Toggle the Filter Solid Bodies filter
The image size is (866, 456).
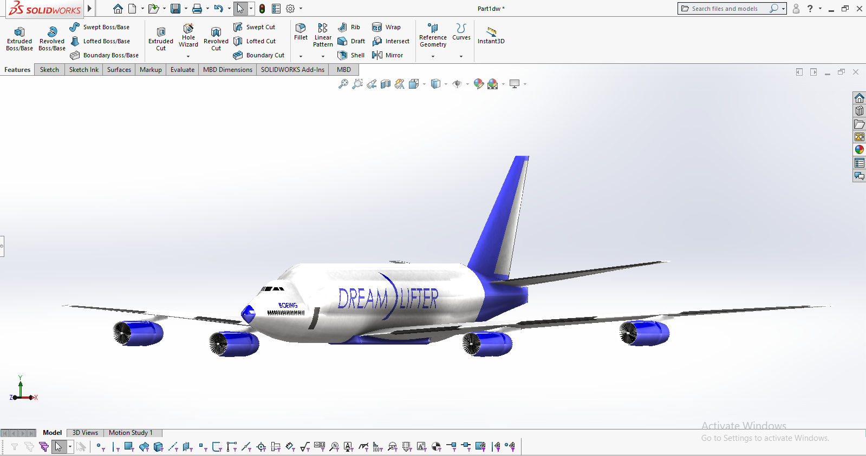coord(158,446)
